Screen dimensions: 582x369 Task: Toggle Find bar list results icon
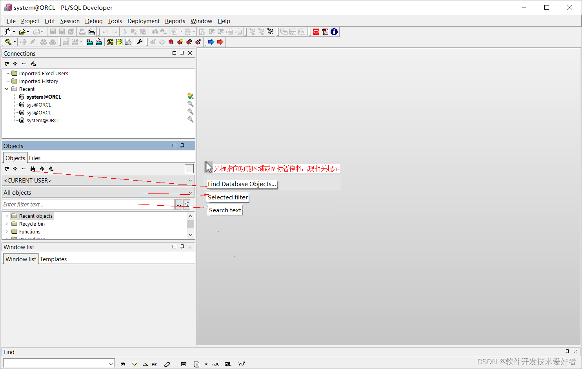[184, 364]
